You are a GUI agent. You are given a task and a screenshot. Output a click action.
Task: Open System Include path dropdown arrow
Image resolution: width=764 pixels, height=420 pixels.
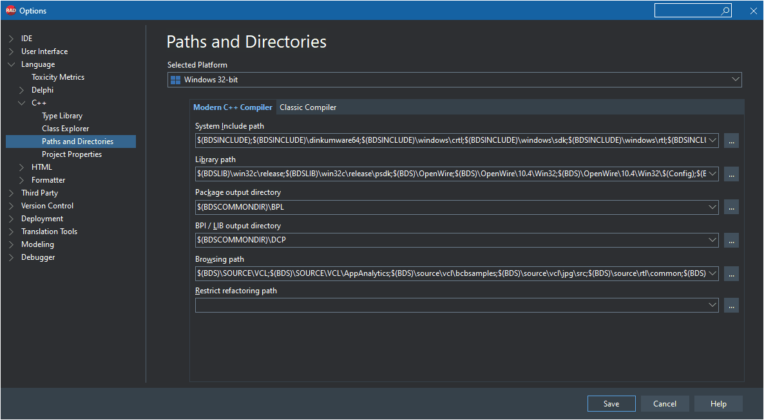(712, 140)
